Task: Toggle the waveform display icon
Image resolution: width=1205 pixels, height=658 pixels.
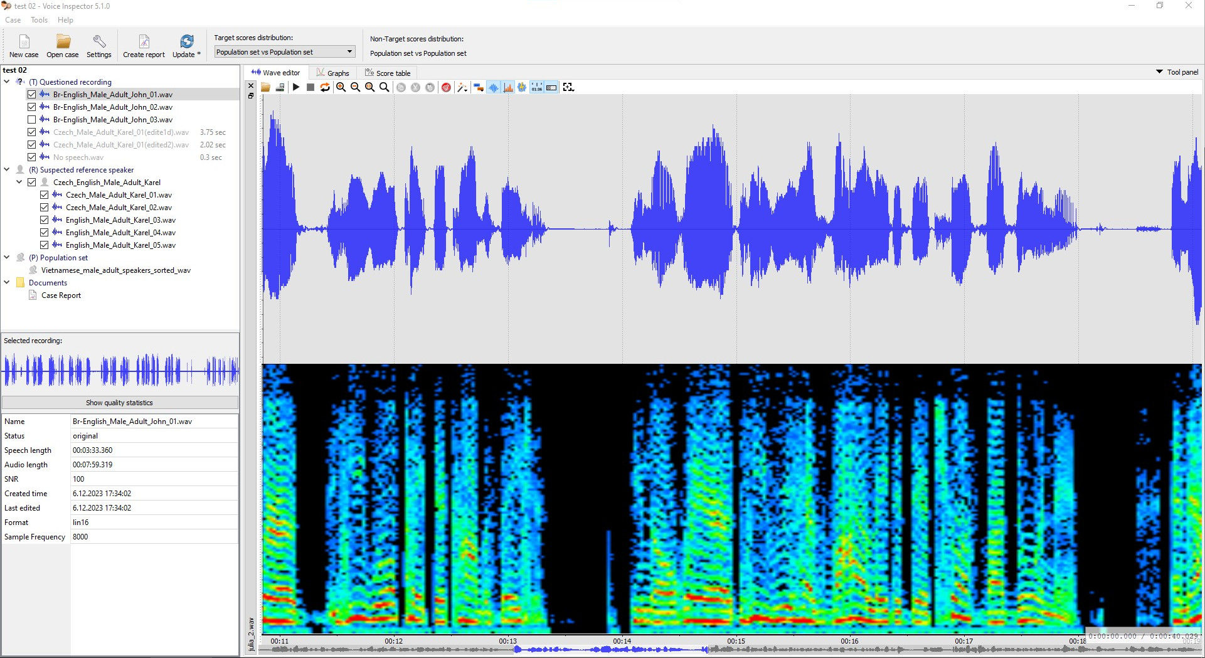Action: [x=493, y=87]
